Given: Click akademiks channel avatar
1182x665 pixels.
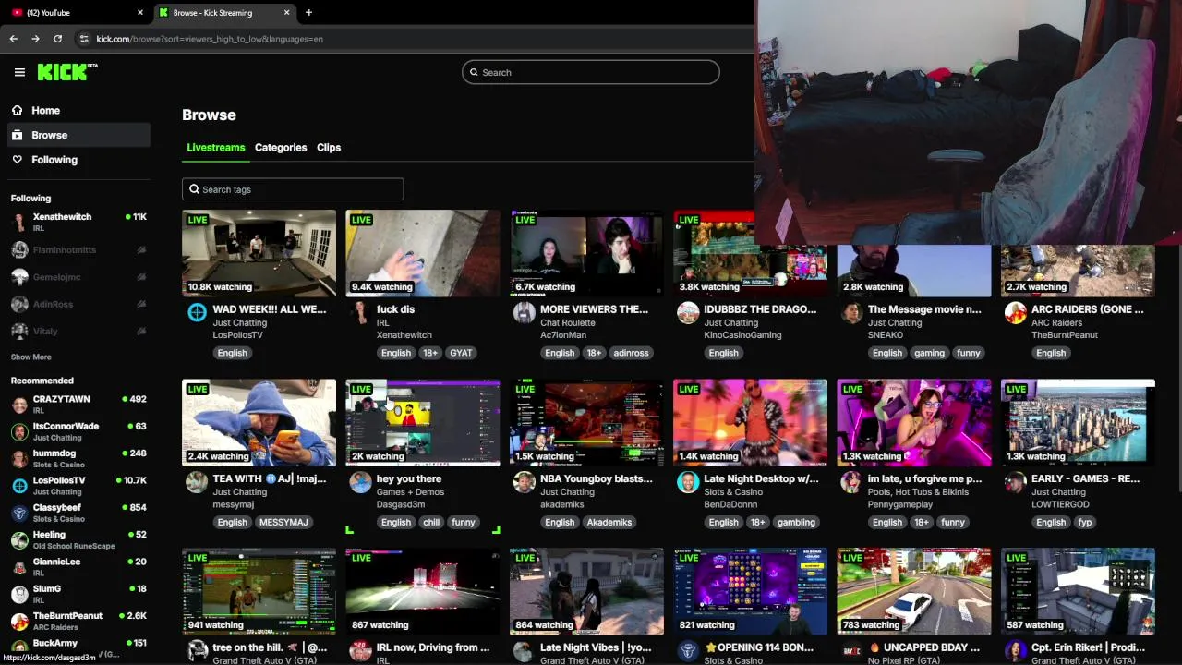Looking at the screenshot, I should [x=524, y=482].
